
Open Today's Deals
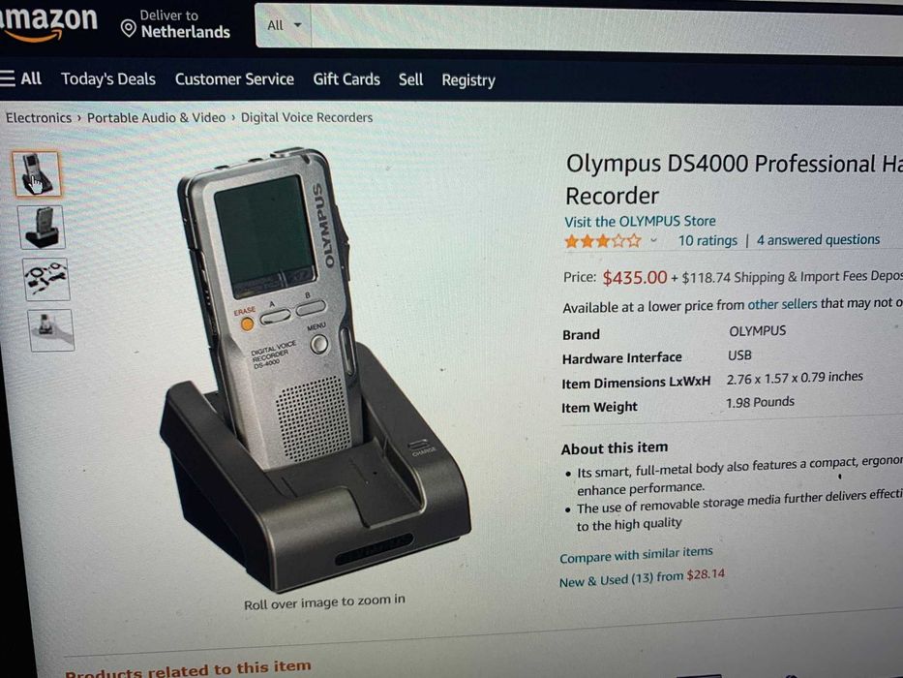coord(108,79)
